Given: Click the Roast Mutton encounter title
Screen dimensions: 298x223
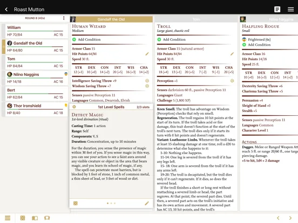Looking at the screenshot, I should [x=29, y=9].
